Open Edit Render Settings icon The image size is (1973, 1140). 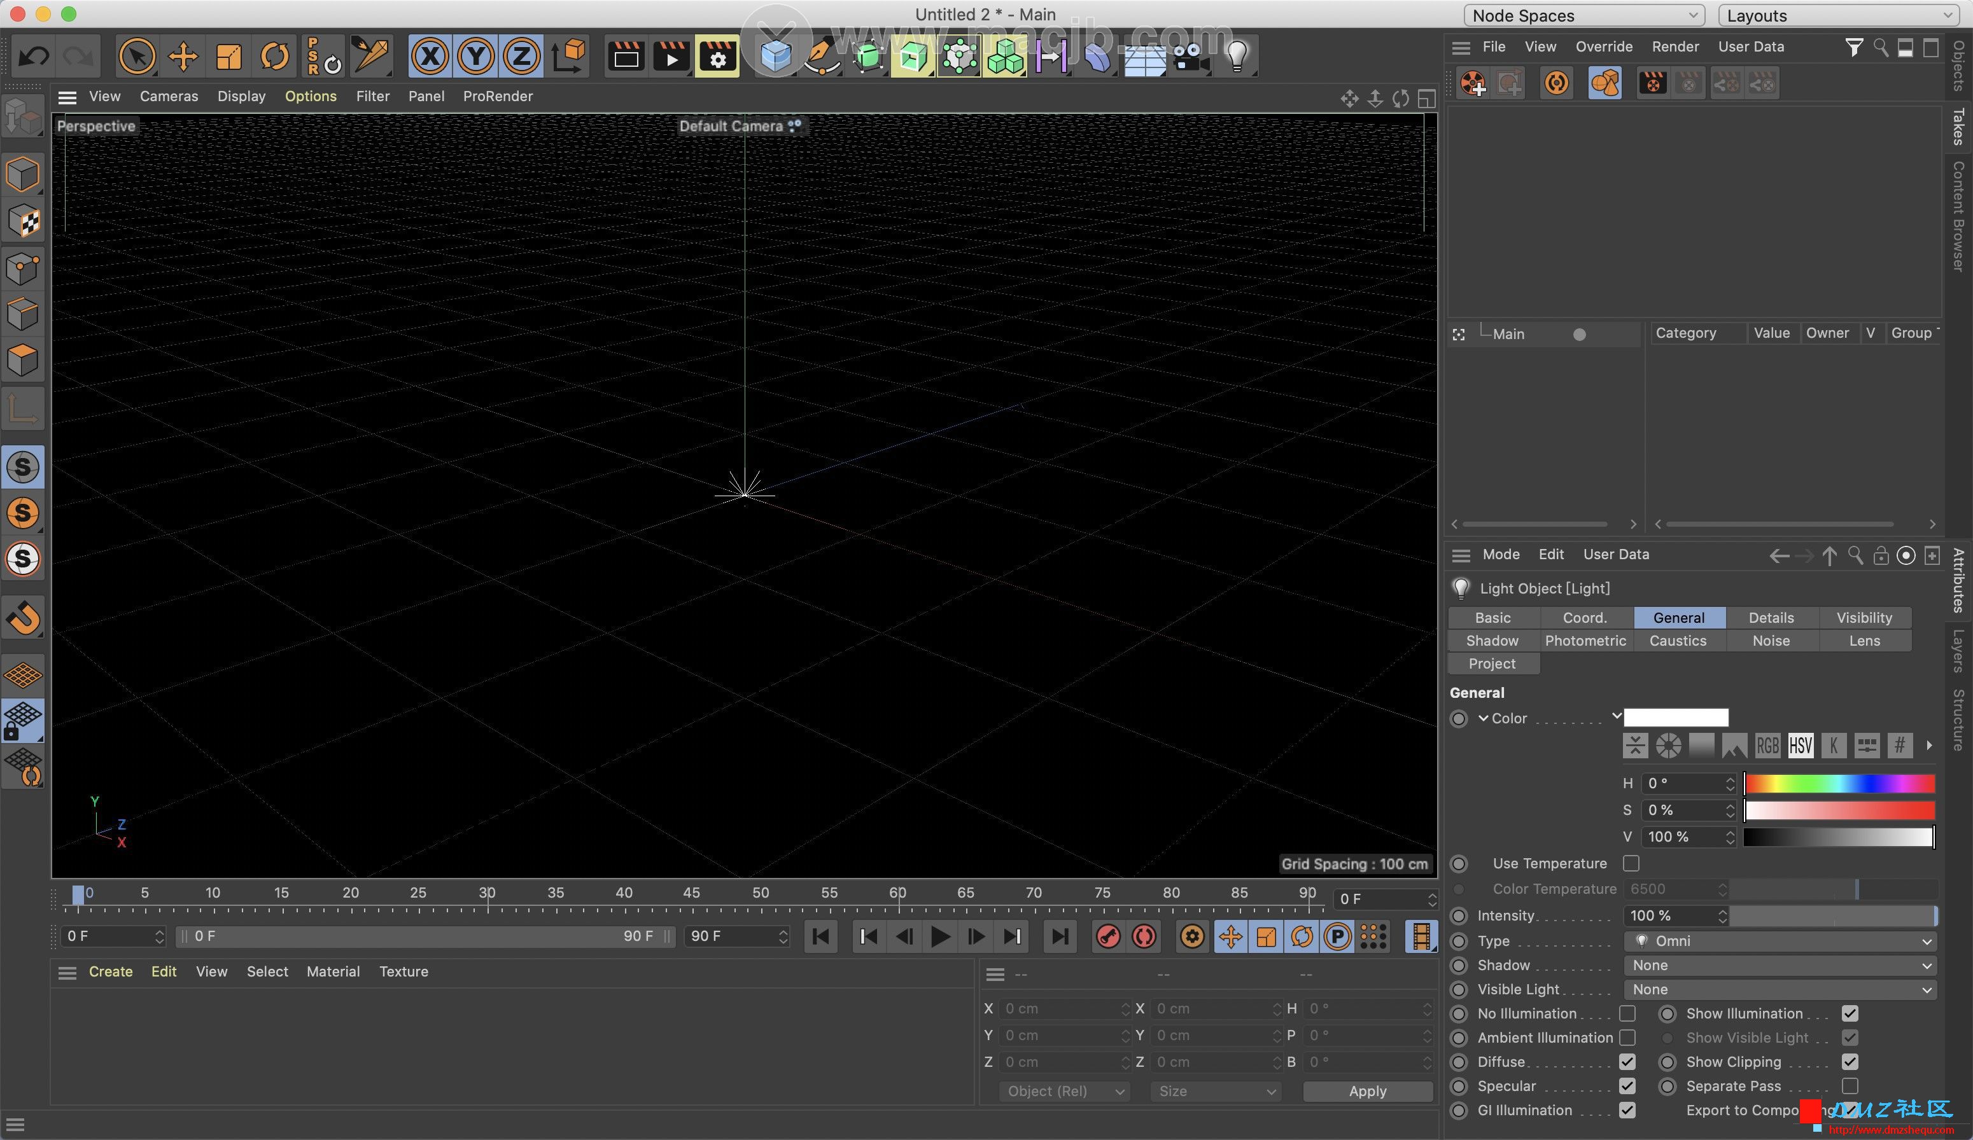(717, 57)
